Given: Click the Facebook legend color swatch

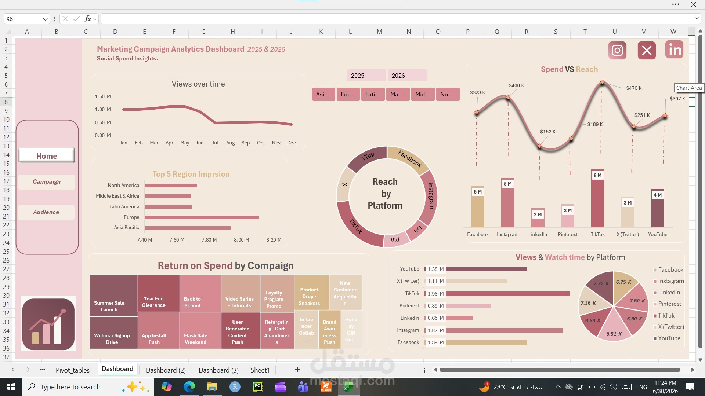Looking at the screenshot, I should (655, 270).
